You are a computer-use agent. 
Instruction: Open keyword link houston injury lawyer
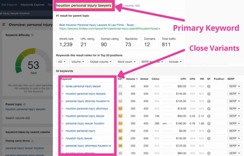pyautogui.click(x=79, y=138)
